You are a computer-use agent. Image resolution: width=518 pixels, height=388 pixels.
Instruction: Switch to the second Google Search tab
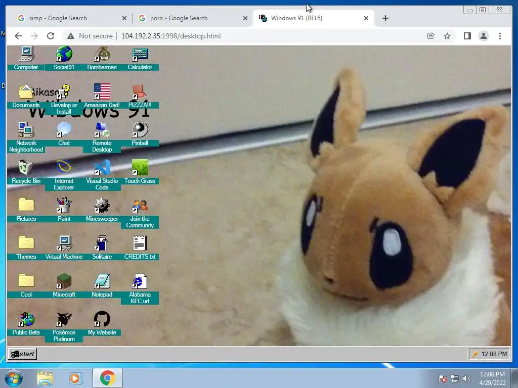point(192,18)
